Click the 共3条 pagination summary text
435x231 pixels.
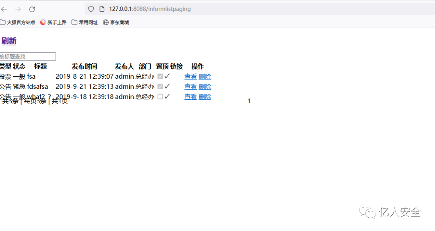pos(10,101)
